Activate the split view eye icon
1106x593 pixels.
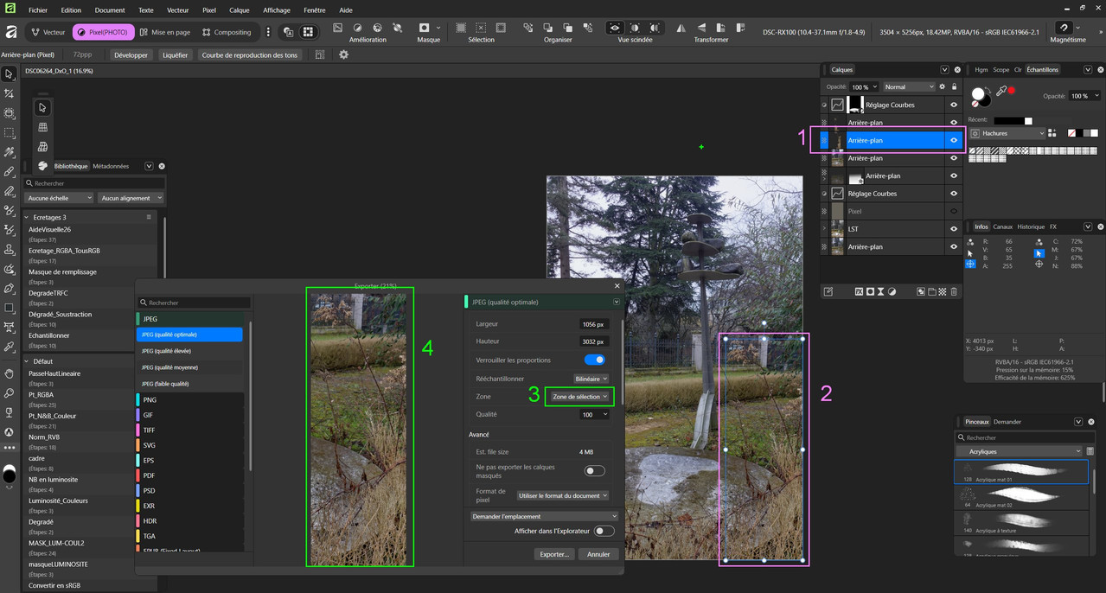click(x=615, y=28)
